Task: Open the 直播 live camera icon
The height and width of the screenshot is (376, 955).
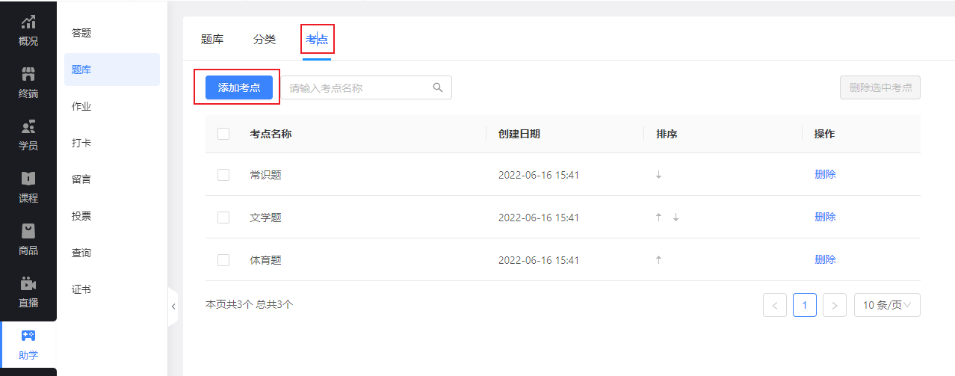Action: point(28,283)
